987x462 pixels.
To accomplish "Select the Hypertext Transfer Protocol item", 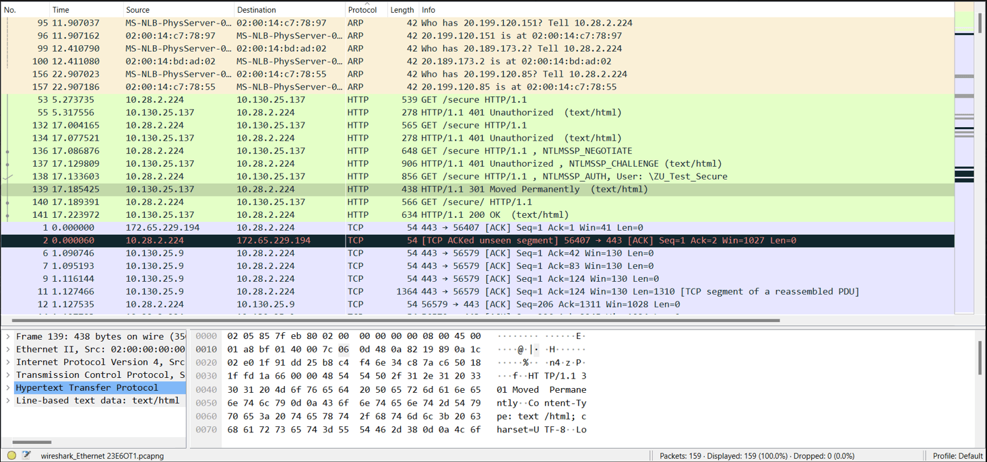I will pos(87,387).
